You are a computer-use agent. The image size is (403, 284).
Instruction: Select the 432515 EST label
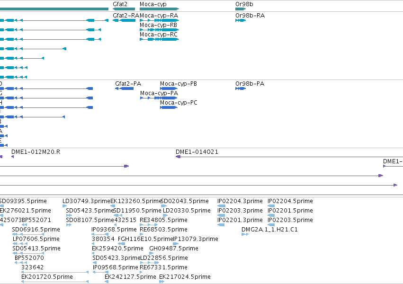pyautogui.click(x=125, y=220)
